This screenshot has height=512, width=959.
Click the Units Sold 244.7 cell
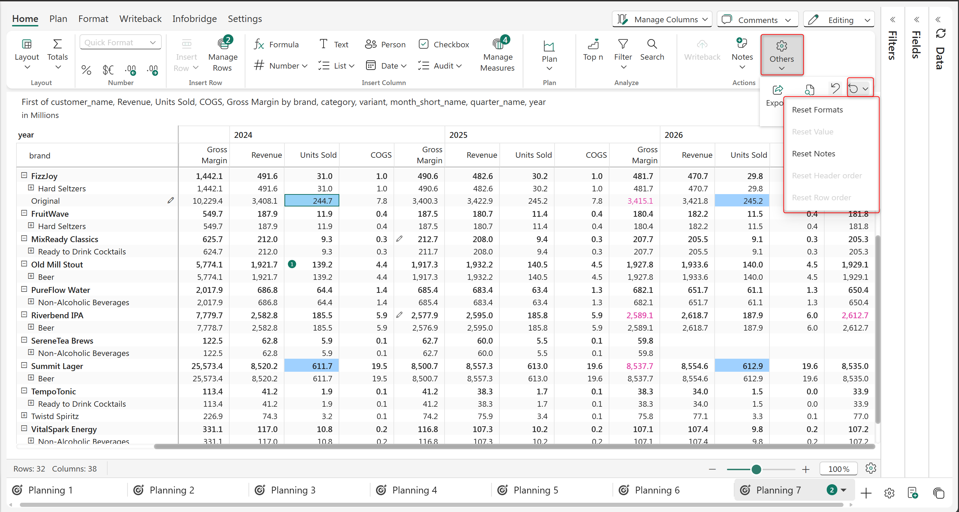pyautogui.click(x=312, y=201)
